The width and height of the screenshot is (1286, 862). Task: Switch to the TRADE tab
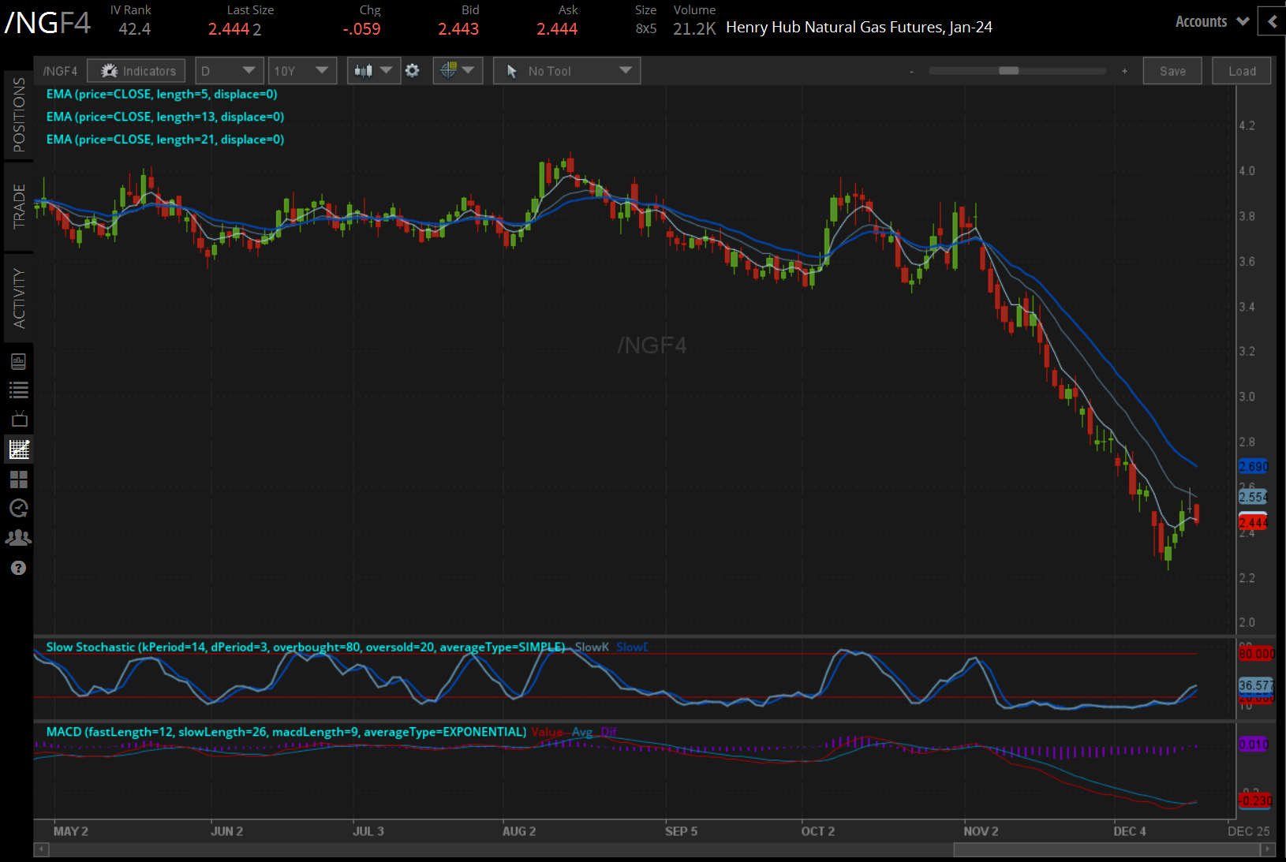point(19,207)
